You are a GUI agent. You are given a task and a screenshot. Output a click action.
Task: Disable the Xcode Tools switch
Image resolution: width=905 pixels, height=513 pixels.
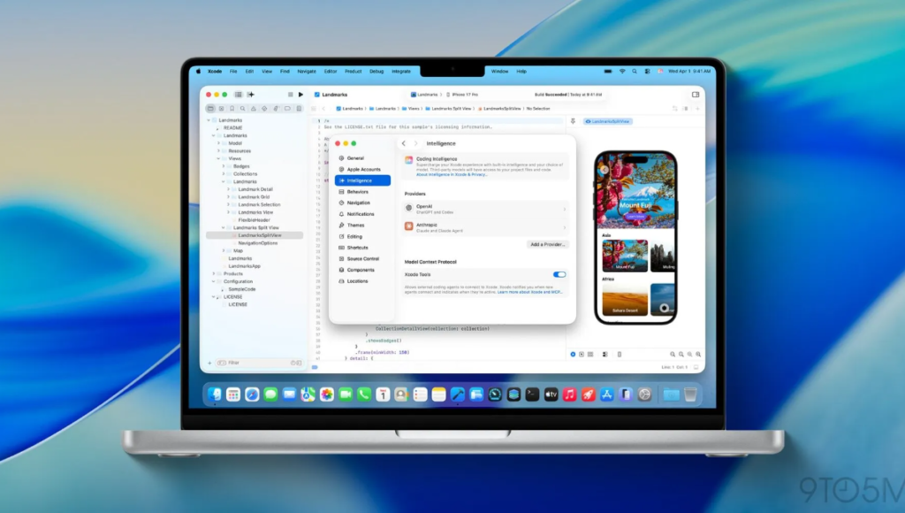[559, 275]
